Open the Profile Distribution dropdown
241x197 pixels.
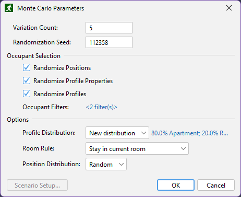pos(117,133)
